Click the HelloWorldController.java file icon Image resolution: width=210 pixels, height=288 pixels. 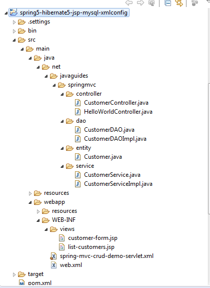78,112
